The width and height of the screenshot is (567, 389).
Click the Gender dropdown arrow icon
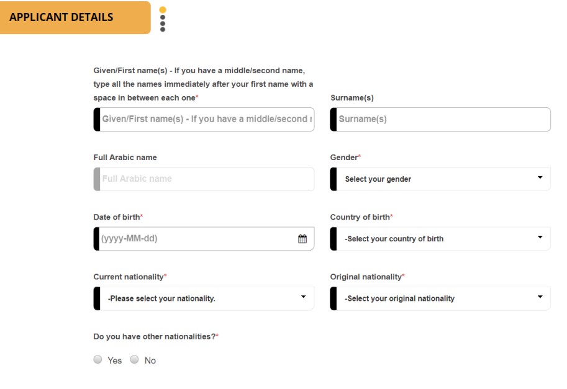click(x=540, y=177)
